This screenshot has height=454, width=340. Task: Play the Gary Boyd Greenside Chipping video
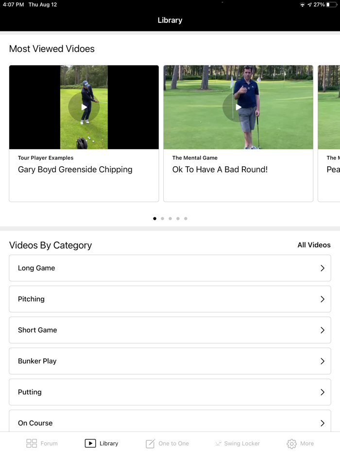pyautogui.click(x=84, y=107)
